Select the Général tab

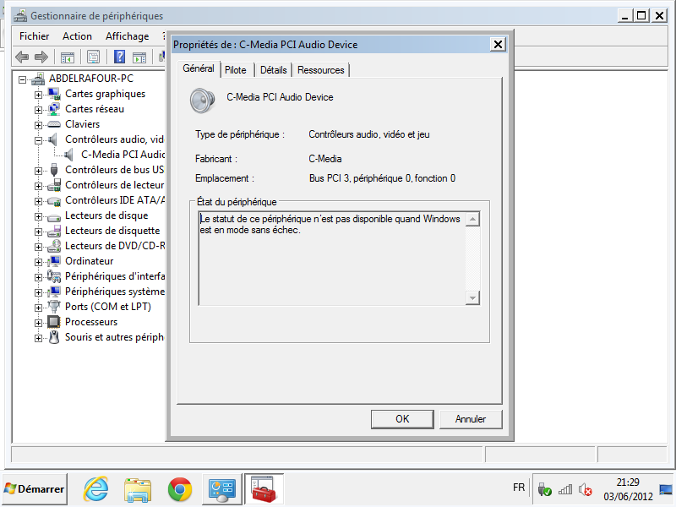[x=199, y=68]
